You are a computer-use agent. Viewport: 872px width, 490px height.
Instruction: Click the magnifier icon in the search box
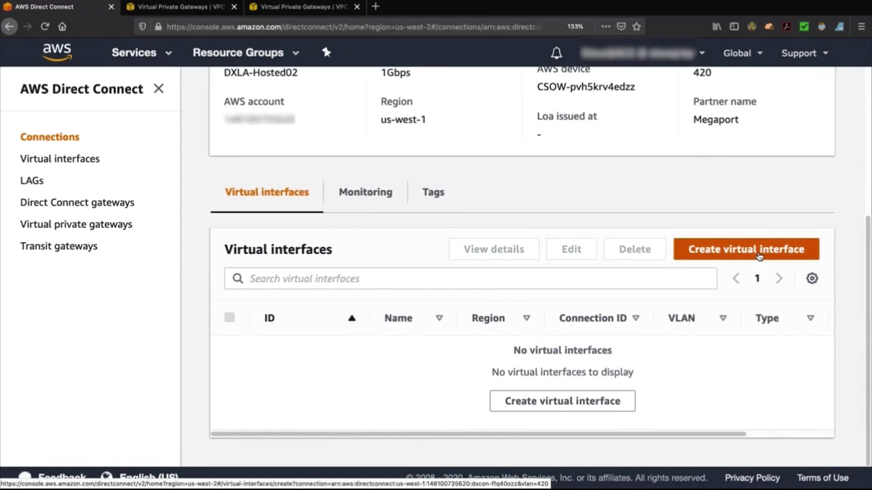238,278
